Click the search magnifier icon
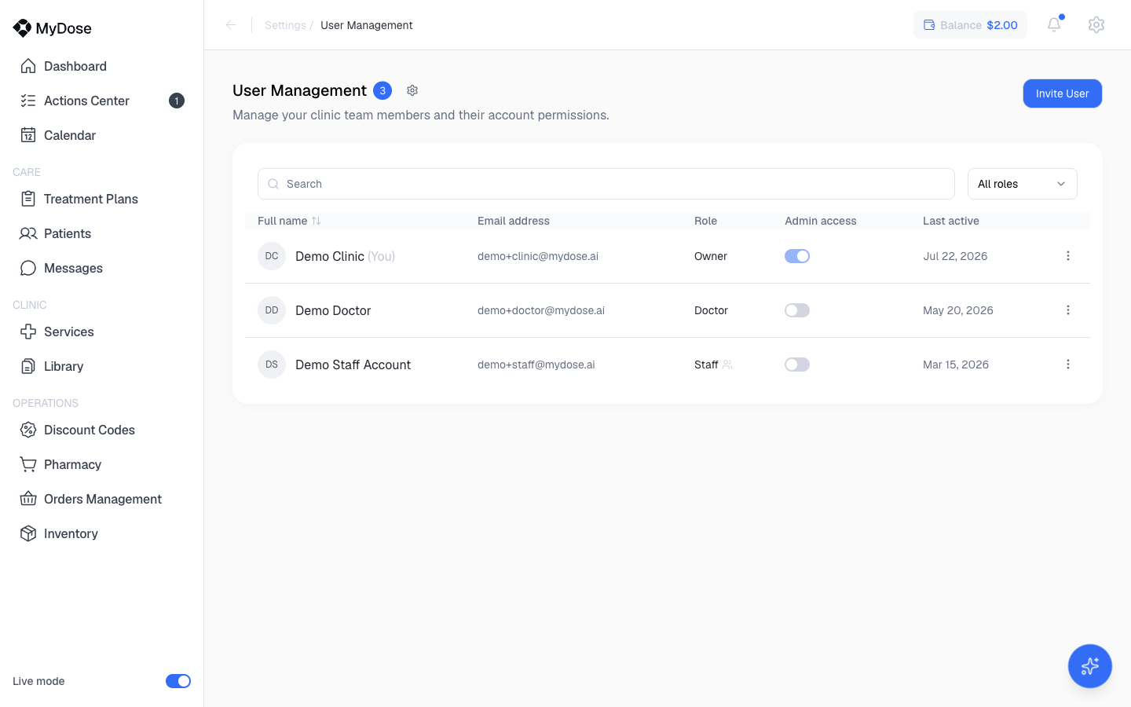The height and width of the screenshot is (707, 1131). click(273, 184)
